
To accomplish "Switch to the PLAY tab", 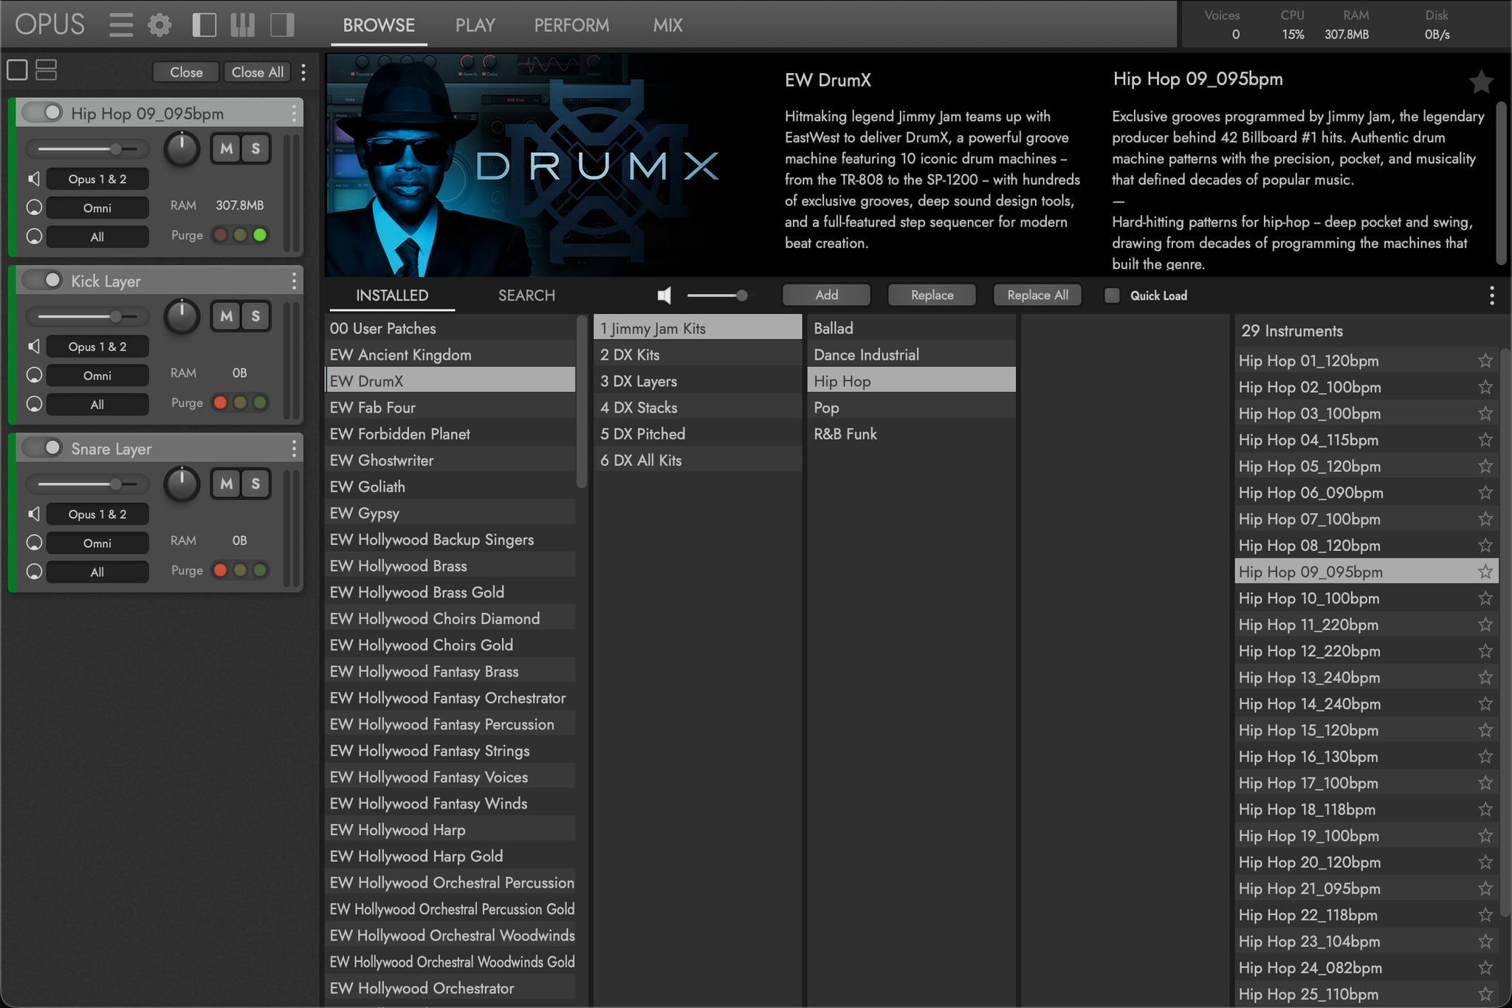I will 475,25.
